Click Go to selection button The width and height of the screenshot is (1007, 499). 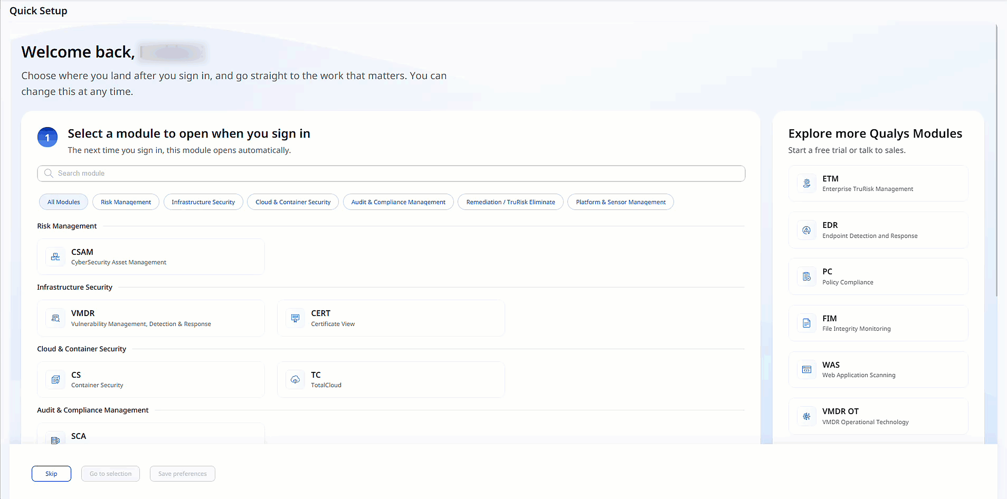pos(111,474)
